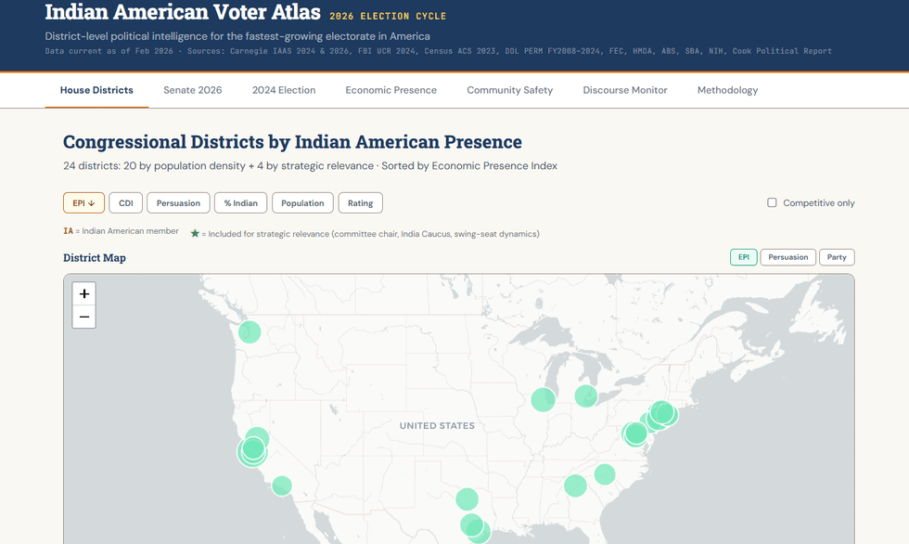This screenshot has width=909, height=544.
Task: Sort districts by Population
Action: (x=301, y=202)
